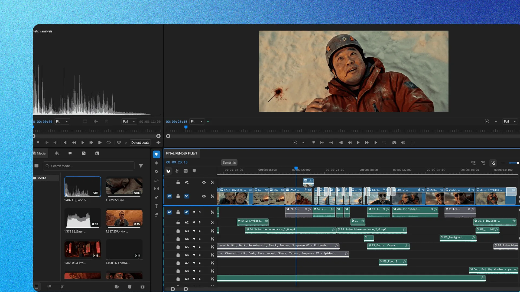Sort media with the sort icon
This screenshot has width=520, height=292.
coord(62,287)
